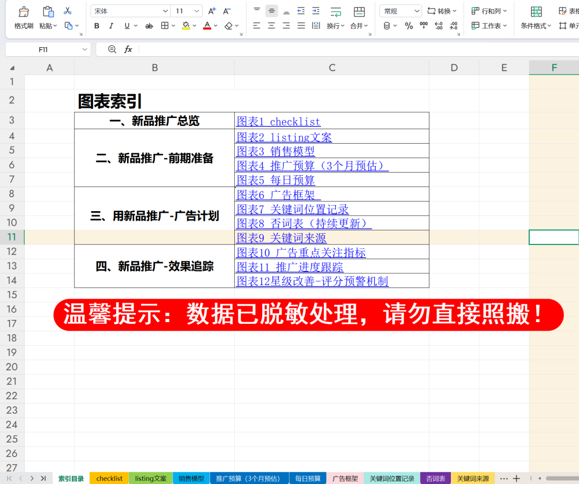Open fill color dropdown arrow

pyautogui.click(x=195, y=26)
